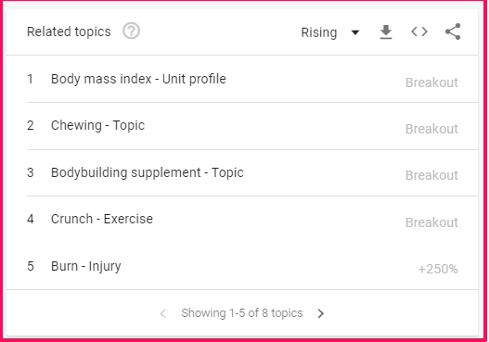
Task: Click Breakout value for Crunch row
Action: tap(431, 222)
